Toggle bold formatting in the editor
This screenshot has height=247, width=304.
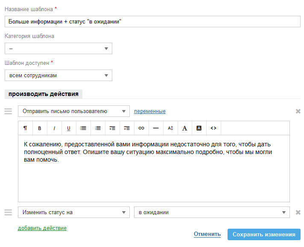tap(40, 128)
